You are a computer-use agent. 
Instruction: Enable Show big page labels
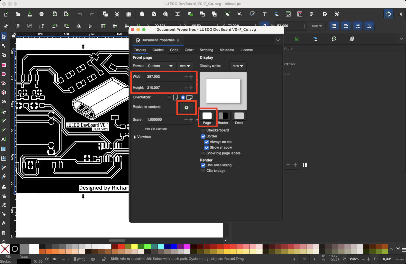[x=203, y=153]
